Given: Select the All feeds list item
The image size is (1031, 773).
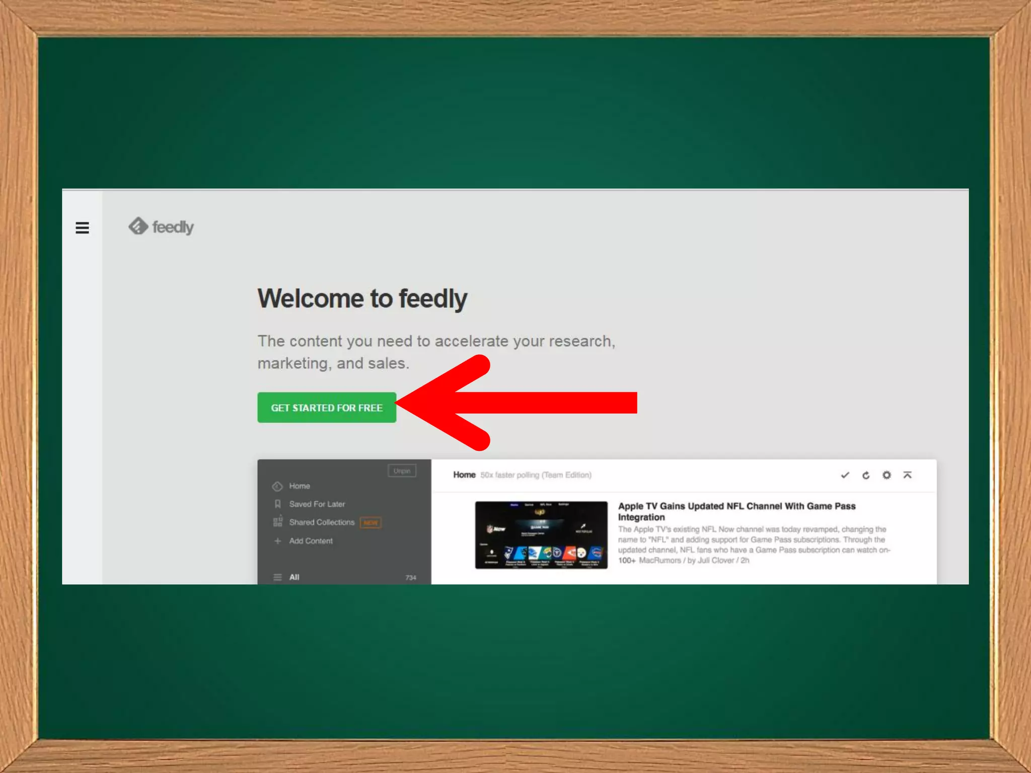Looking at the screenshot, I should (x=294, y=577).
